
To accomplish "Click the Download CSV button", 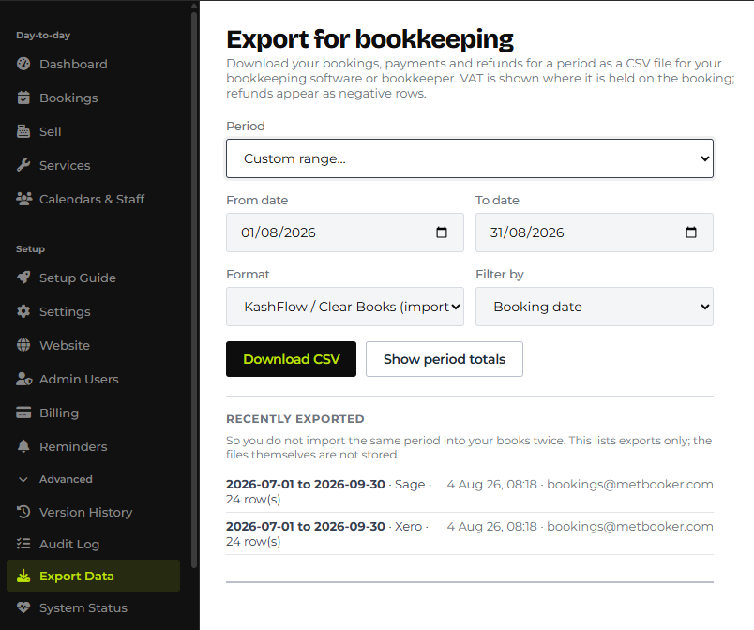I will pos(291,359).
